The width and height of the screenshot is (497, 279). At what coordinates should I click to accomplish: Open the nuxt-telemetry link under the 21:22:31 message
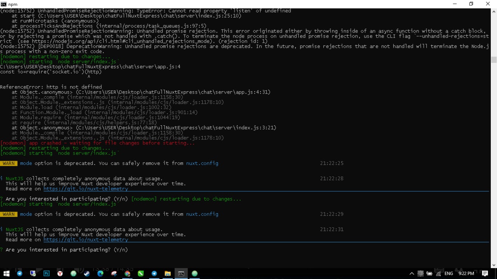point(86,239)
